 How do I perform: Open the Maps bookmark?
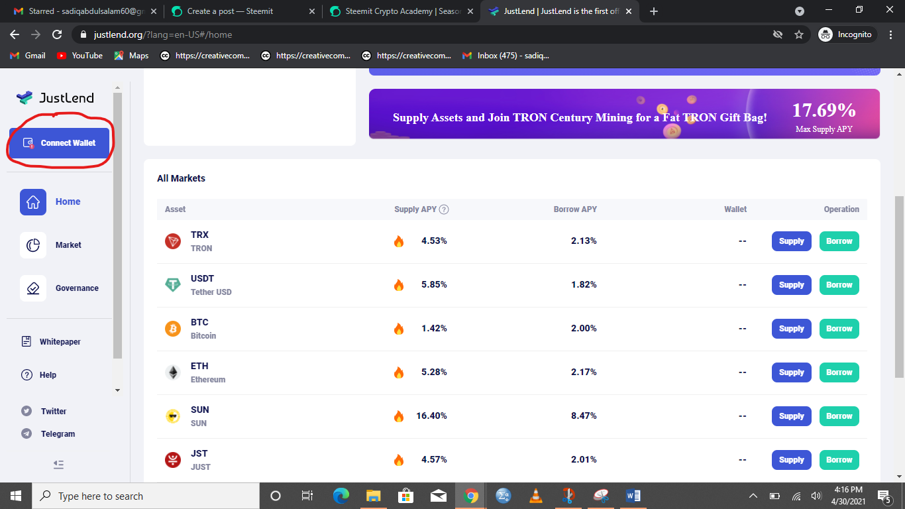pyautogui.click(x=131, y=56)
